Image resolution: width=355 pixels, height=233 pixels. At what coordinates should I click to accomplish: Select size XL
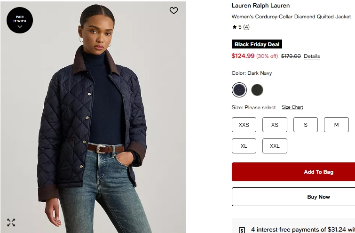[x=244, y=146]
